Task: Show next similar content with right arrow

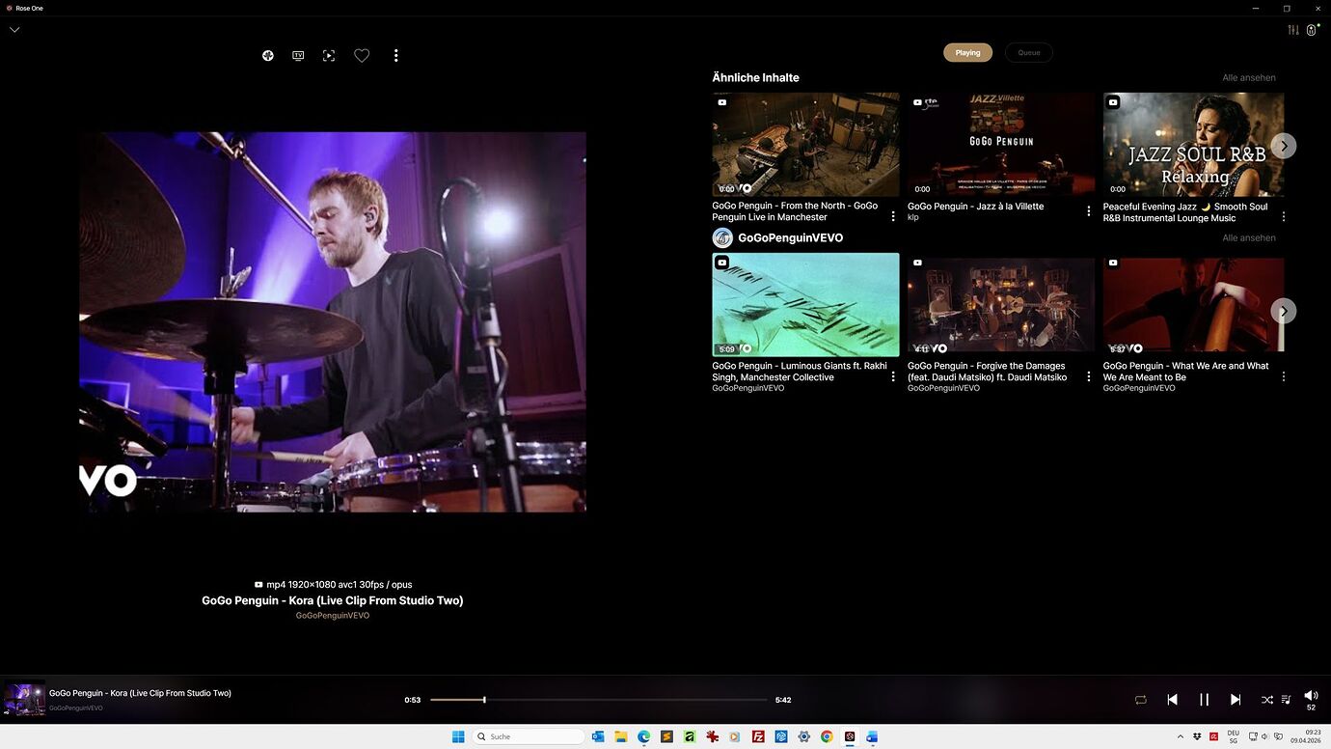Action: [1284, 146]
